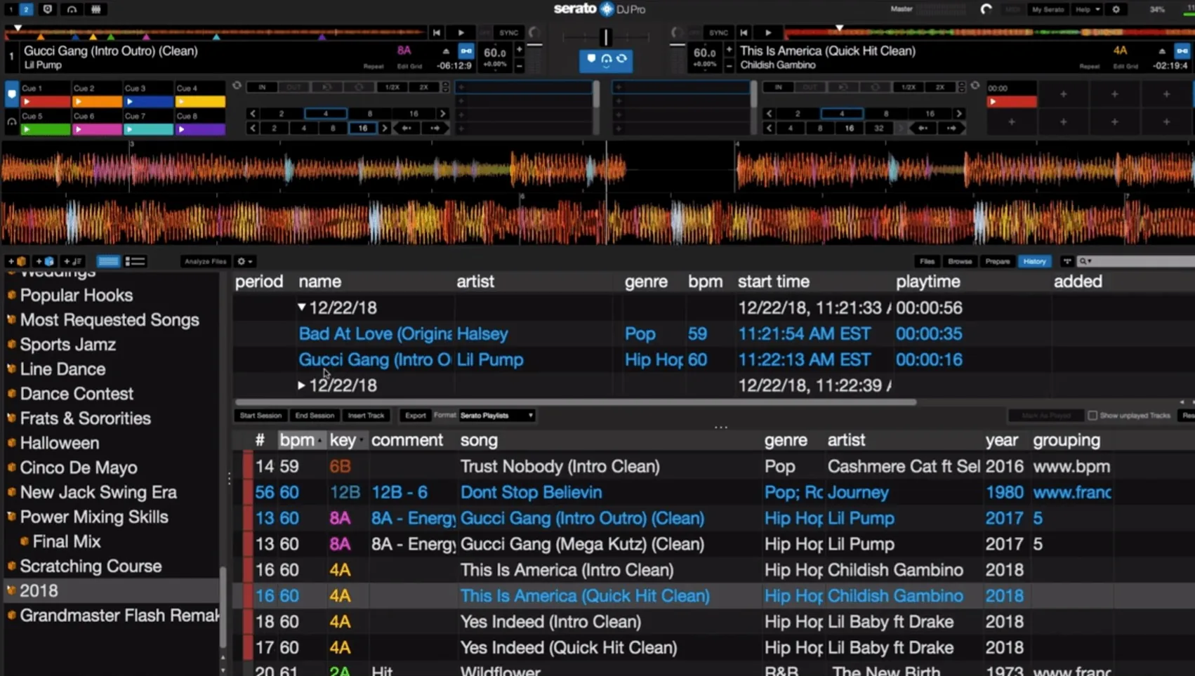Click Edit Grid on deck 2
1195x676 pixels.
point(1126,66)
